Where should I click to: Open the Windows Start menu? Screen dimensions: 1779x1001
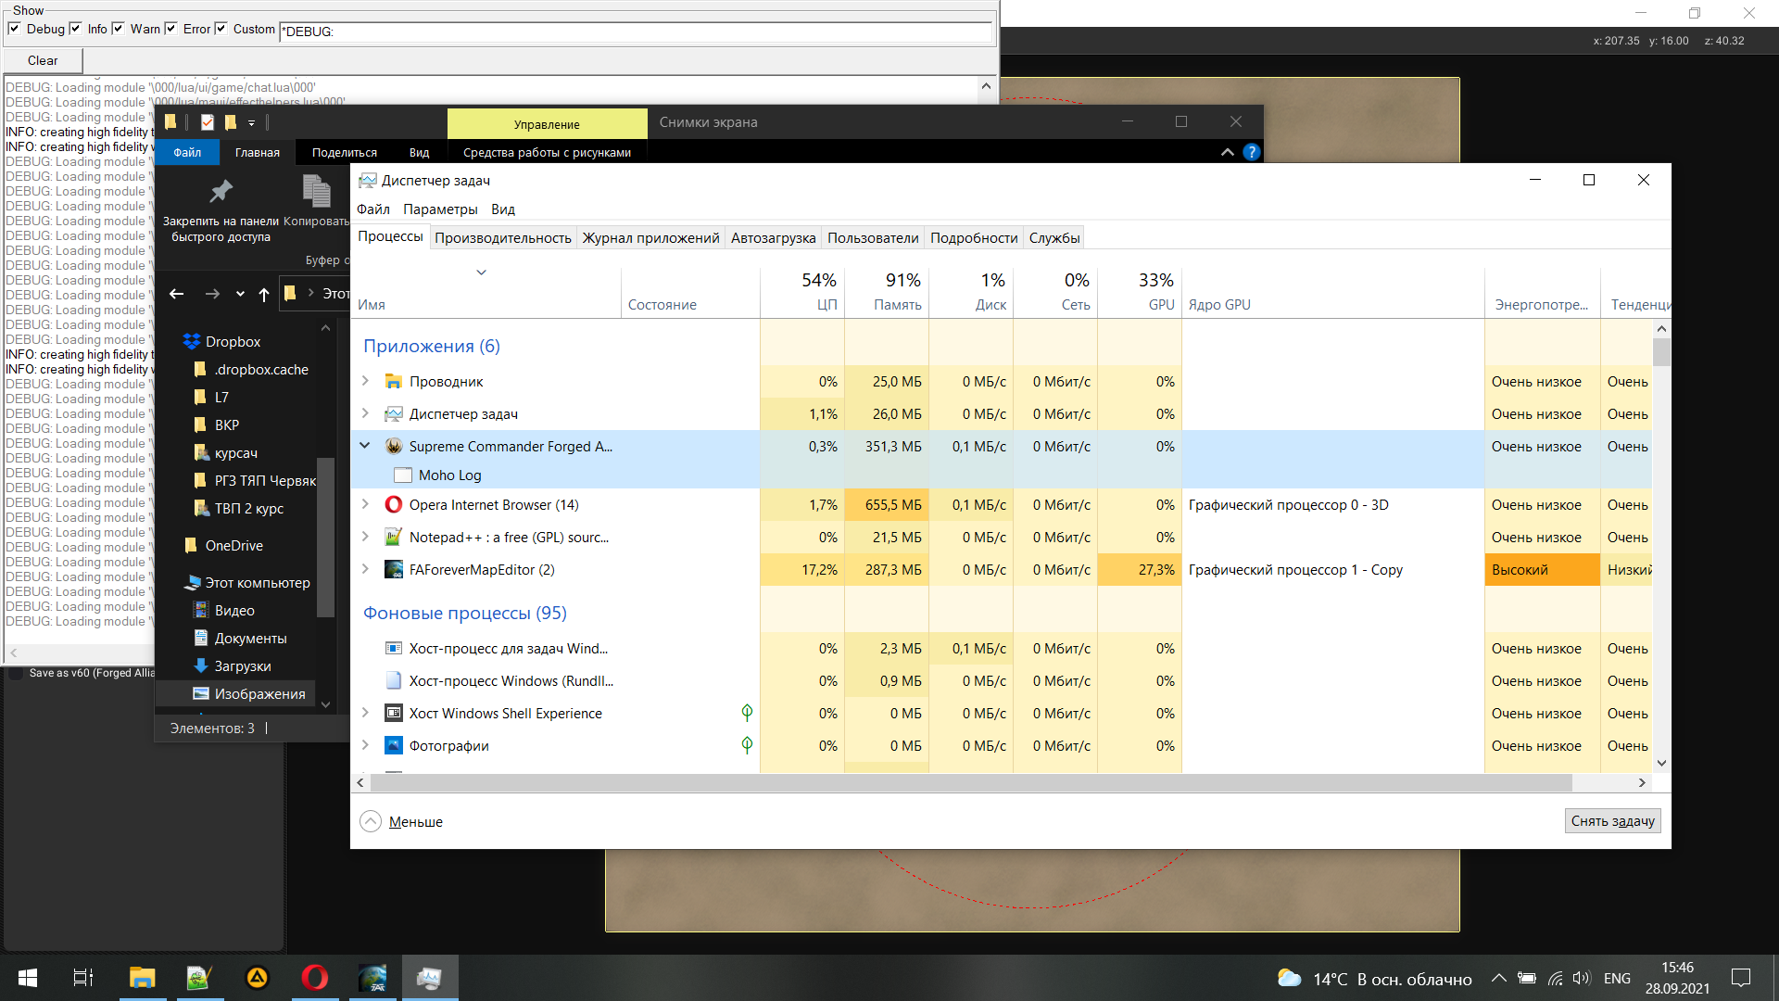click(x=28, y=978)
